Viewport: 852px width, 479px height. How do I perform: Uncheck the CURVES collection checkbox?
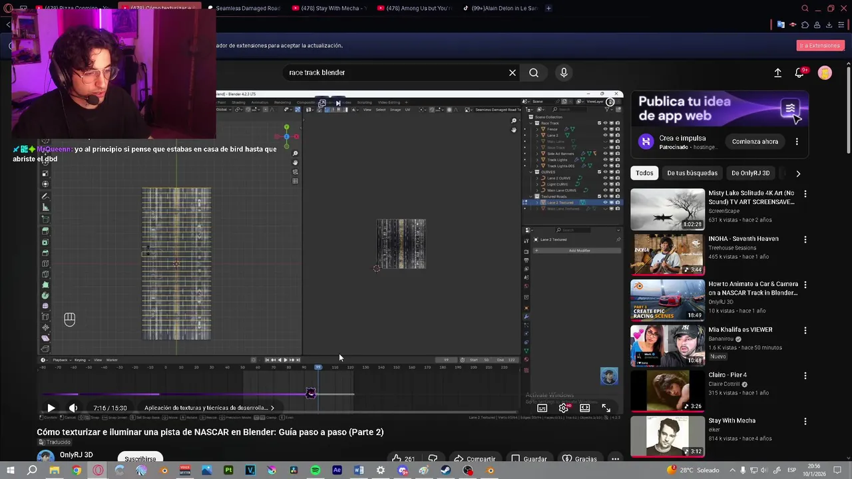[599, 172]
